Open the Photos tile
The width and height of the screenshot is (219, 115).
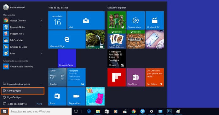tap(95, 39)
